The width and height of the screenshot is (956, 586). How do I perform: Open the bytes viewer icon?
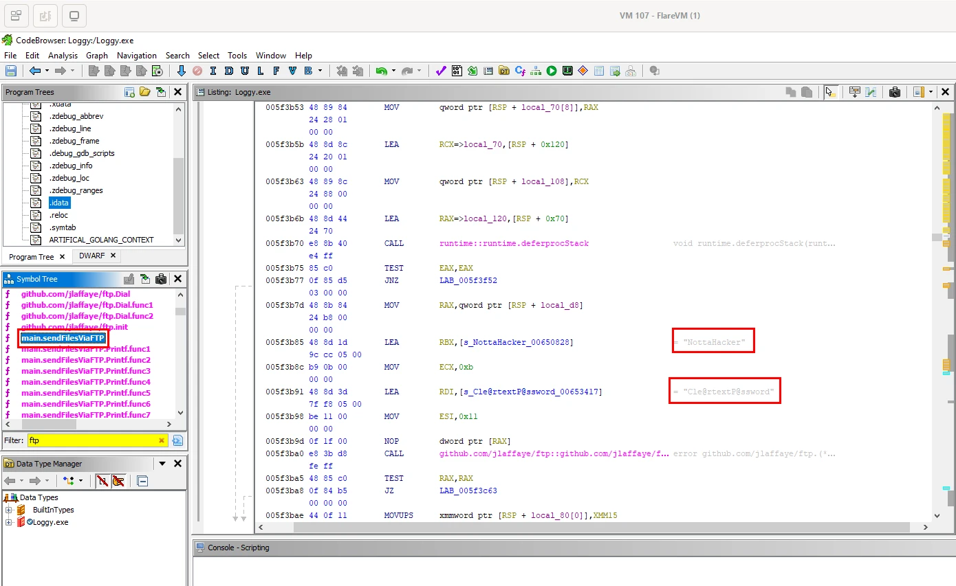[457, 71]
